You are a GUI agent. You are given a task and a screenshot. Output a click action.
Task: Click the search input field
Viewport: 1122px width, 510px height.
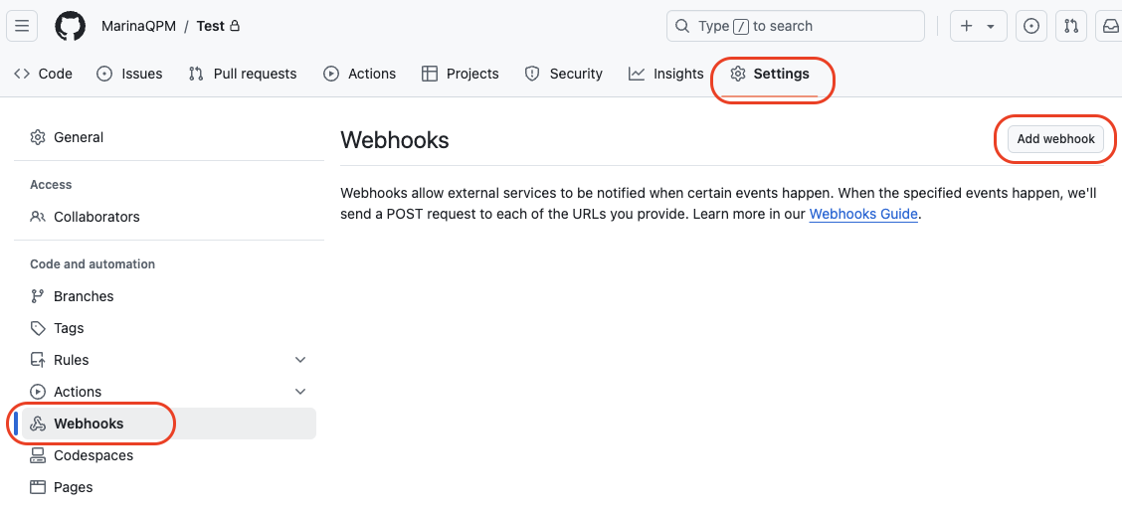pyautogui.click(x=795, y=26)
